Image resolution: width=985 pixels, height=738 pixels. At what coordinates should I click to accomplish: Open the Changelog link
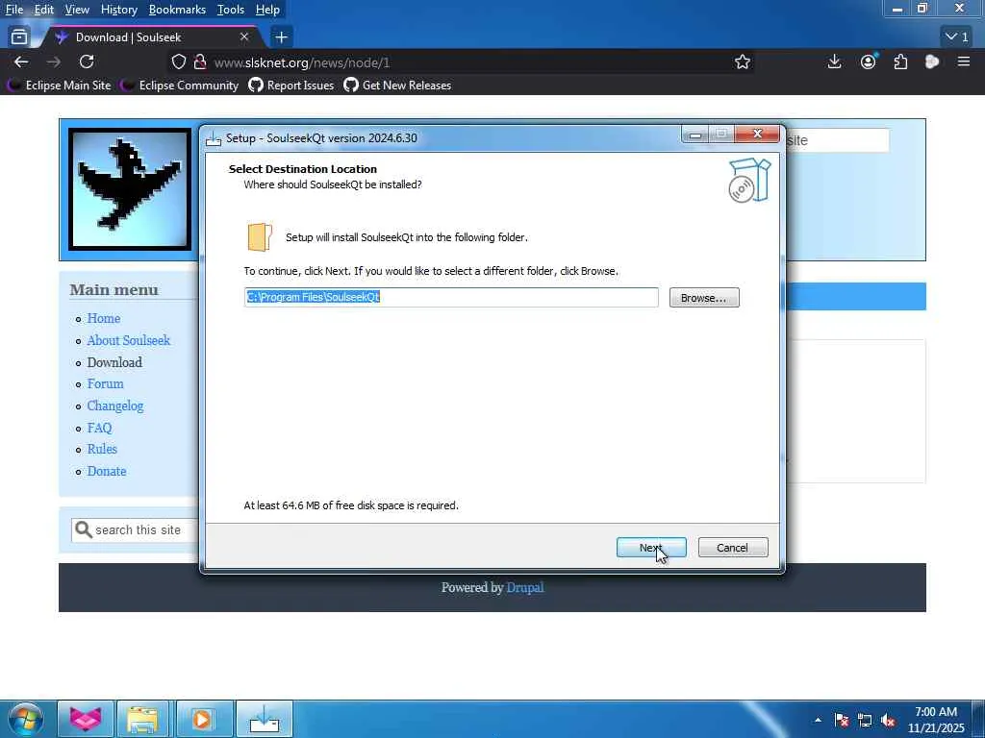click(115, 406)
